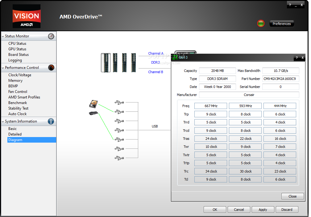The width and height of the screenshot is (311, 217).
Task: Click the hard disk drive icon
Action: point(93,104)
